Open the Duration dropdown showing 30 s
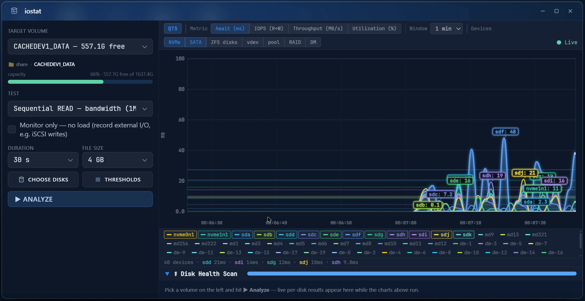Image resolution: width=585 pixels, height=301 pixels. [43, 160]
